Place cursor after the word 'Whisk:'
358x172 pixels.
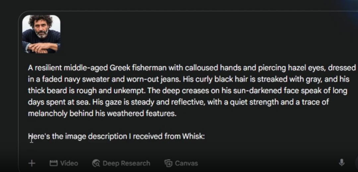point(206,136)
